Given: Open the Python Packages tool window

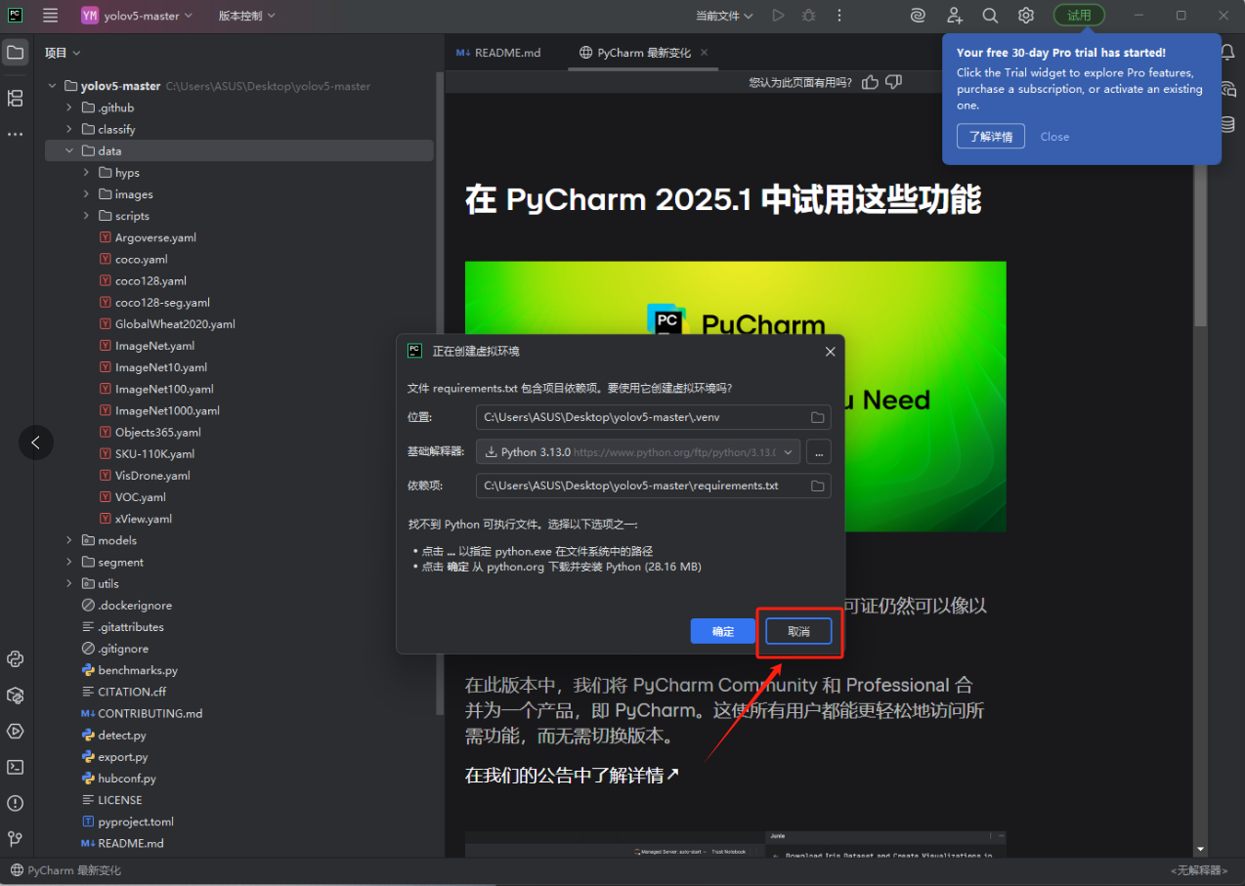Looking at the screenshot, I should [15, 696].
